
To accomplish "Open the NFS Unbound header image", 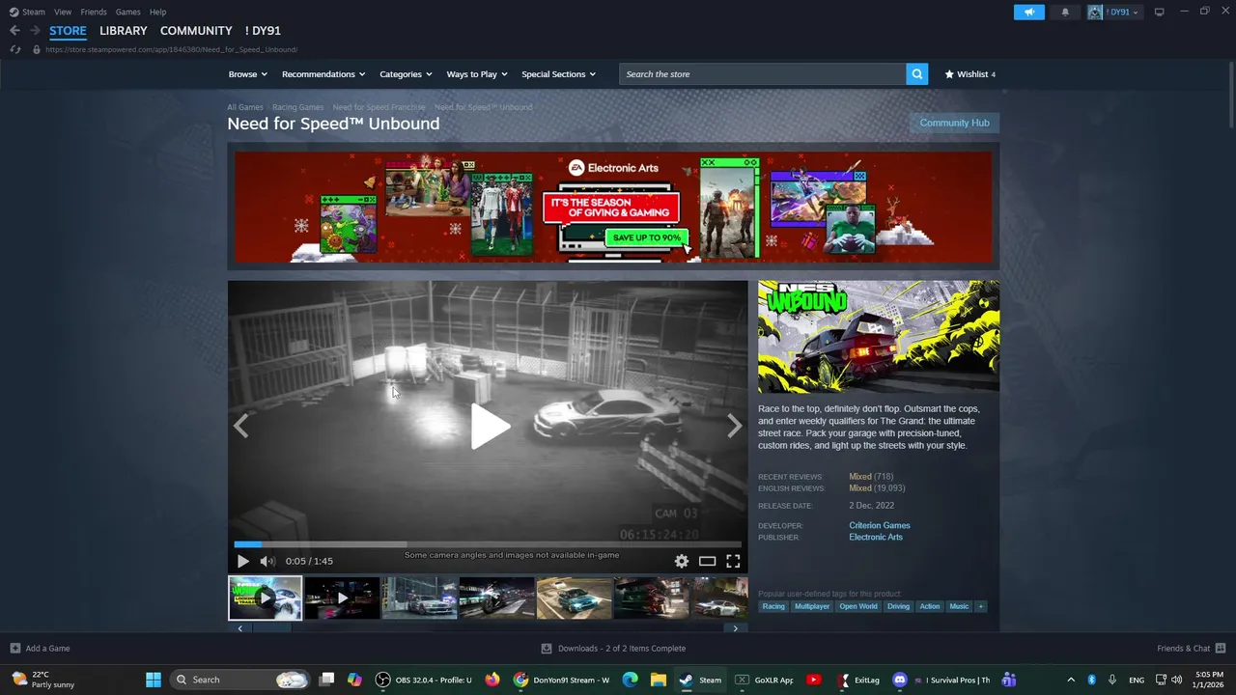I will coord(879,337).
